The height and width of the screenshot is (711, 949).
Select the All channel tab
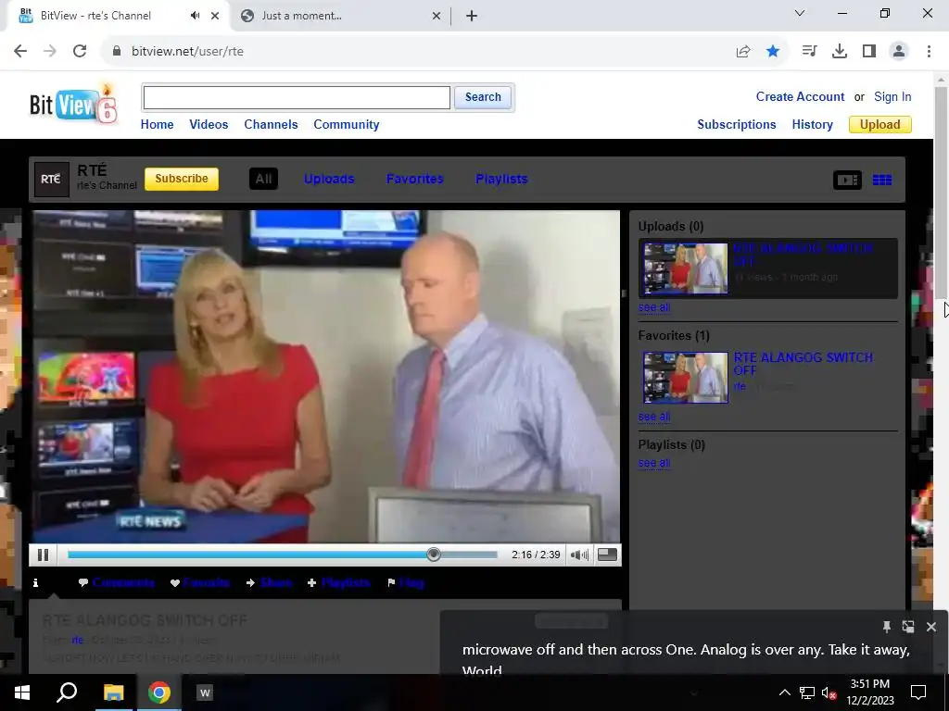(263, 179)
